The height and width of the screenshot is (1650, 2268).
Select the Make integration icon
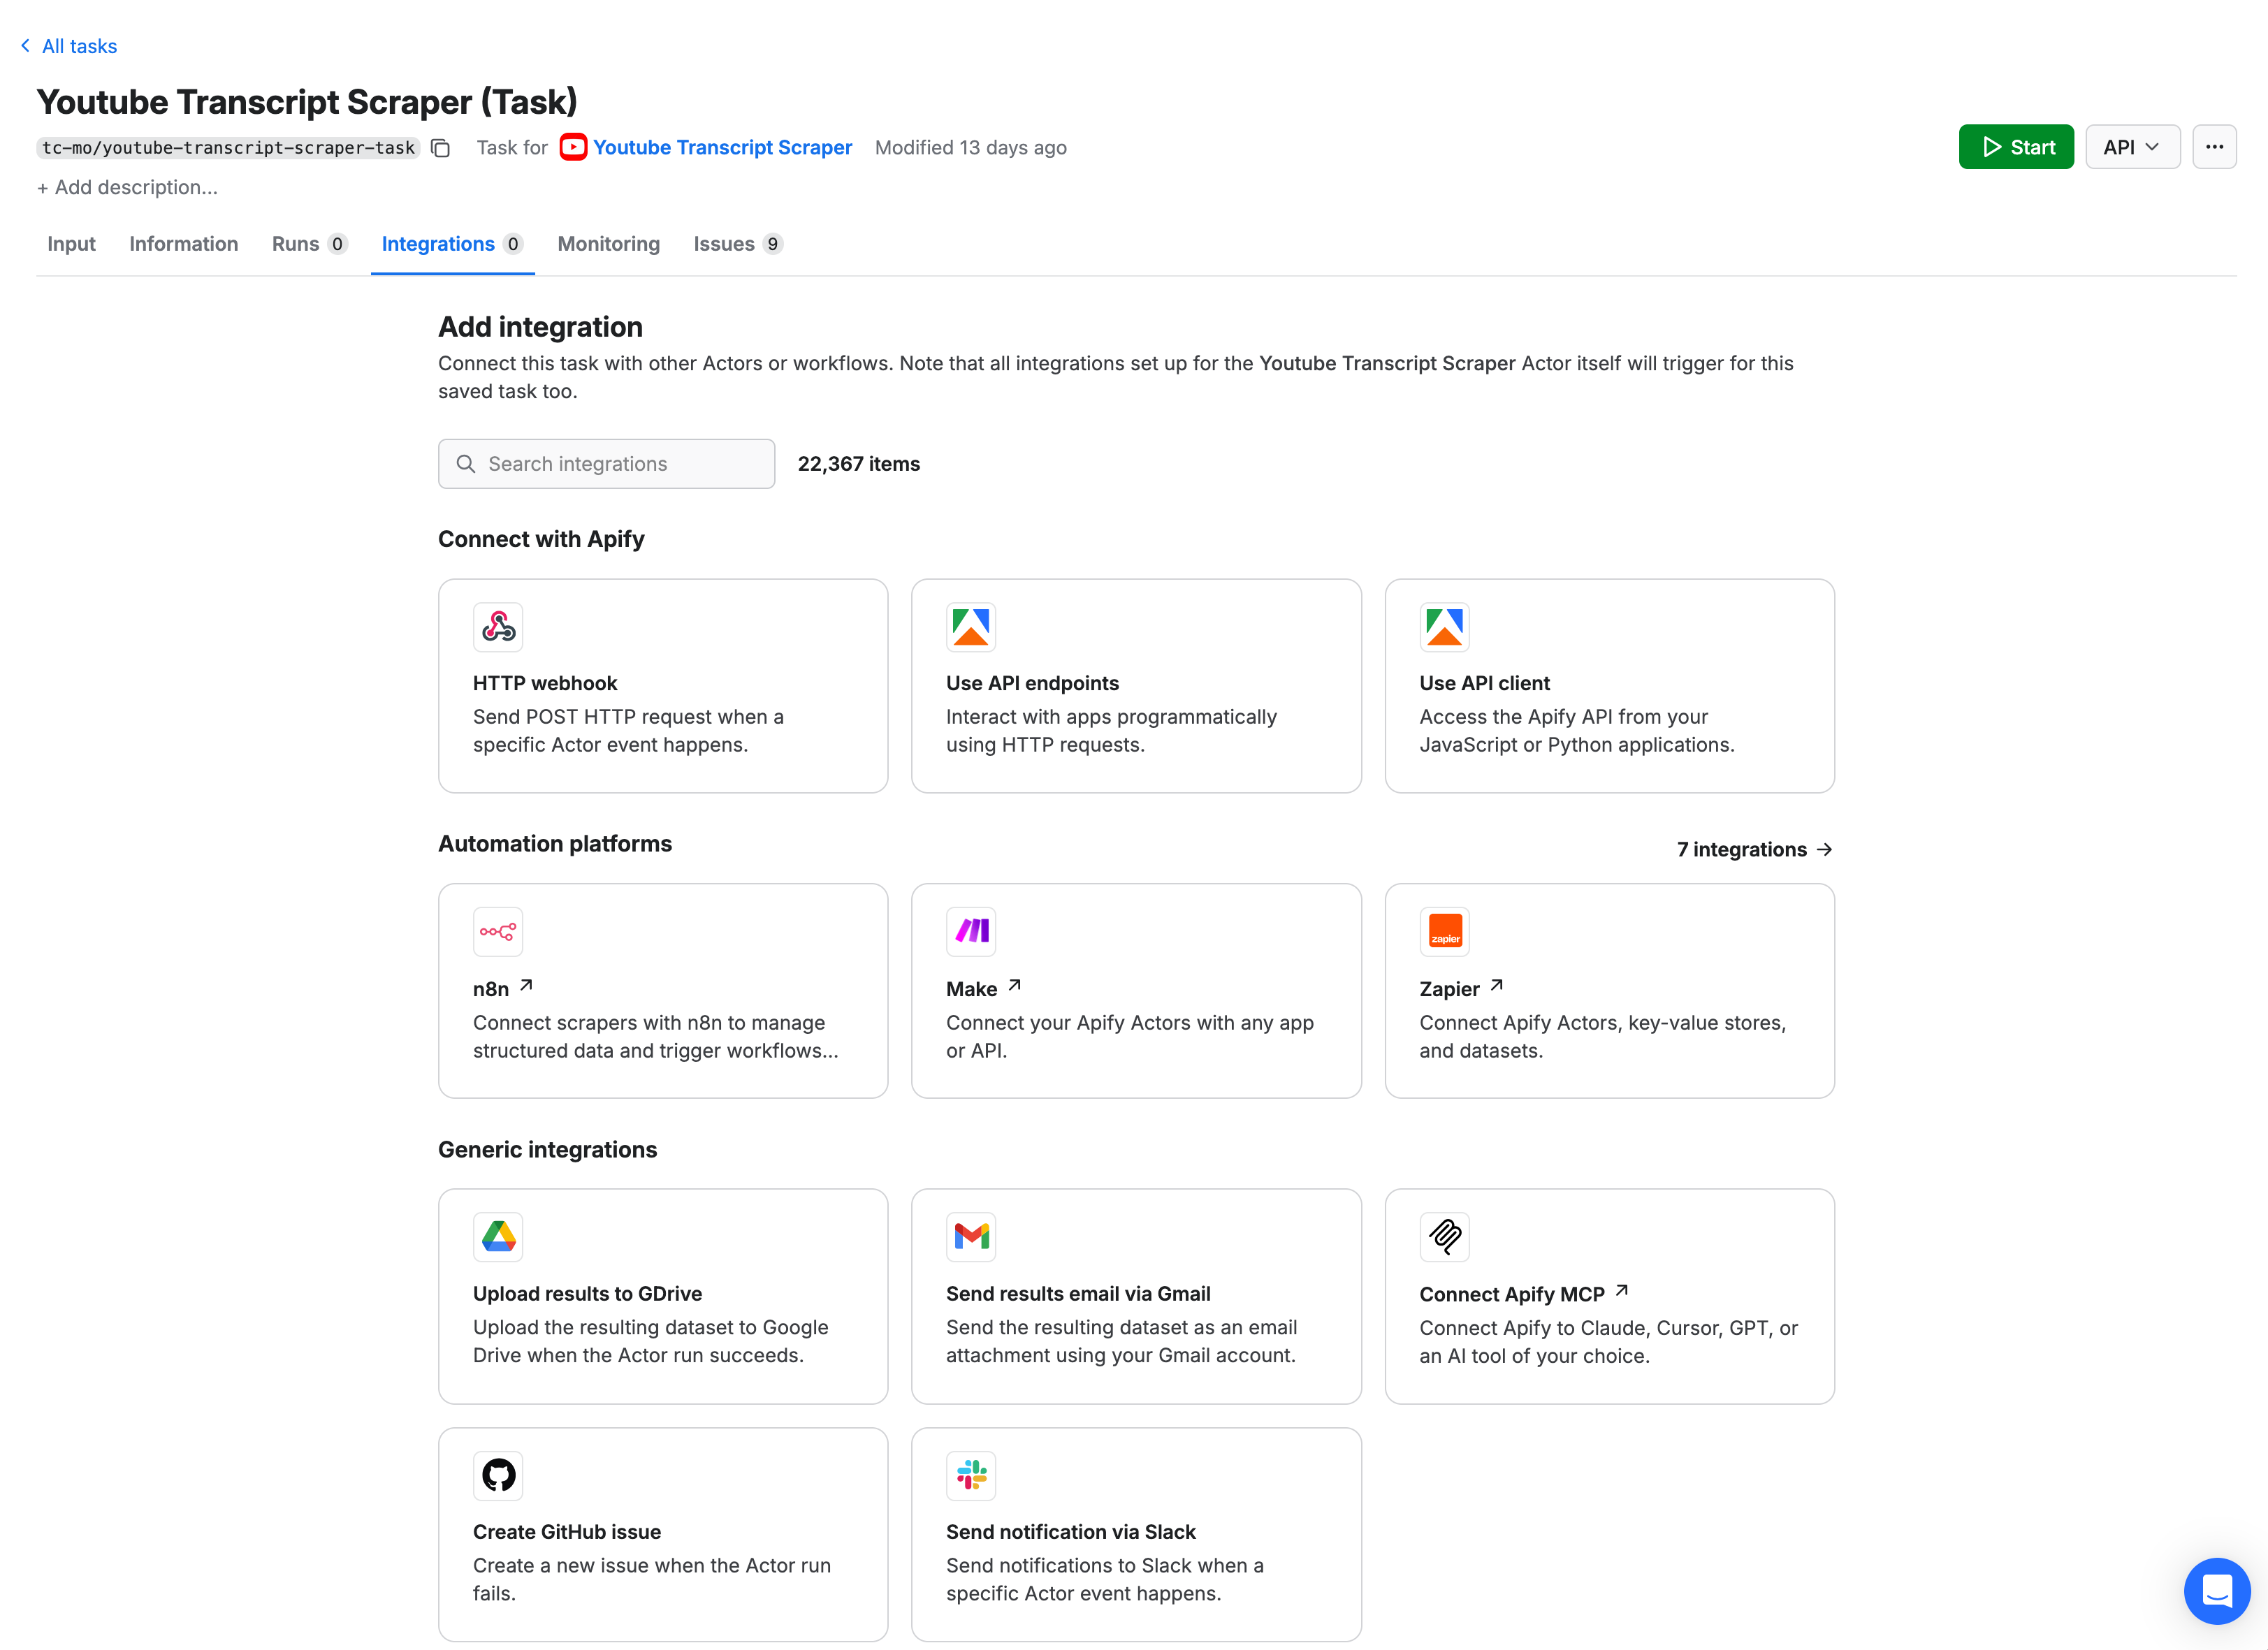point(971,931)
